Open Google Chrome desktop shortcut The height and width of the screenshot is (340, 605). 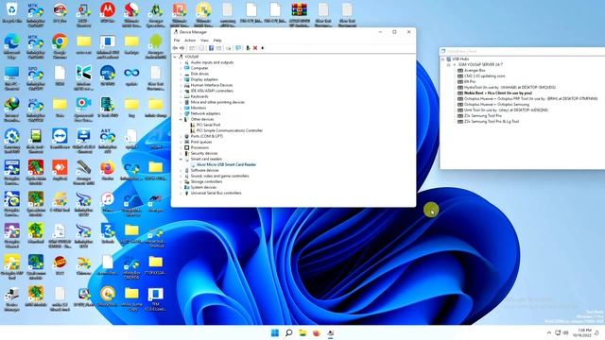60,45
